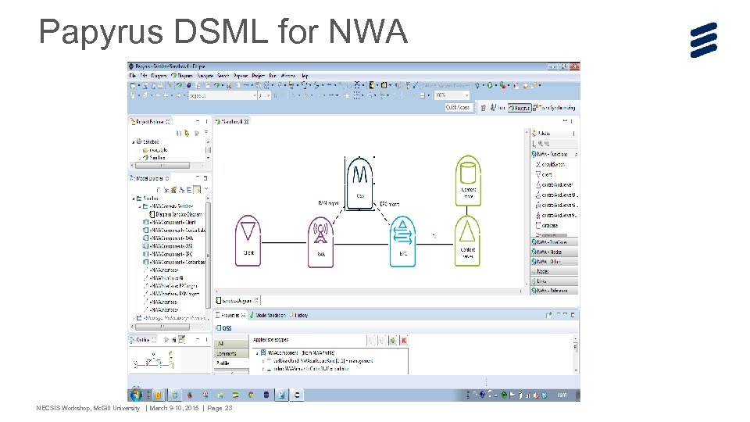The height and width of the screenshot is (422, 750).
Task: Click Quick Access search field
Action: coord(458,107)
